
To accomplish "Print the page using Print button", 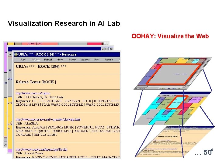I will pyautogui.click(x=97, y=60).
